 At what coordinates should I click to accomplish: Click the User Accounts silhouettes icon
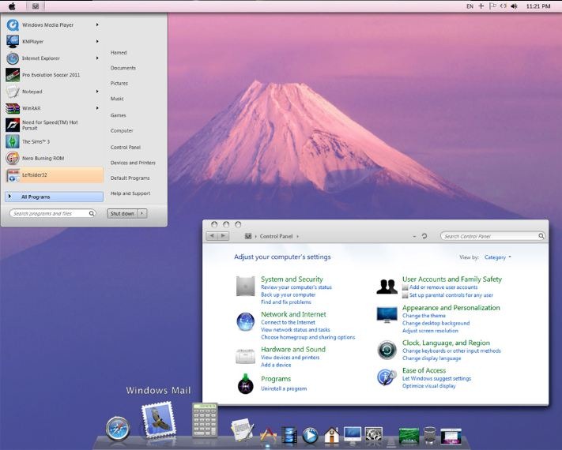387,287
